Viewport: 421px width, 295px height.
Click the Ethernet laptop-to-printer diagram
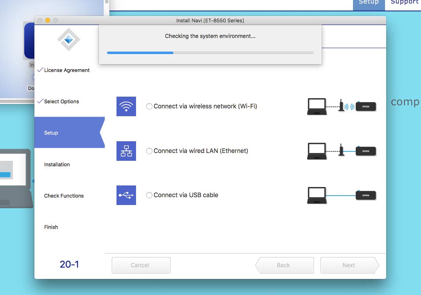click(x=342, y=151)
